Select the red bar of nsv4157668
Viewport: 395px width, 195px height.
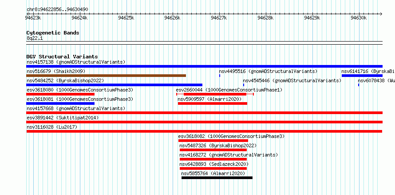coord(204,113)
